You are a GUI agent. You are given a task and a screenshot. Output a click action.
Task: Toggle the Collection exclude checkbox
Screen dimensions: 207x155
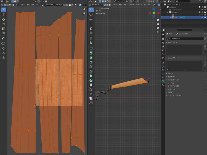tap(200, 7)
